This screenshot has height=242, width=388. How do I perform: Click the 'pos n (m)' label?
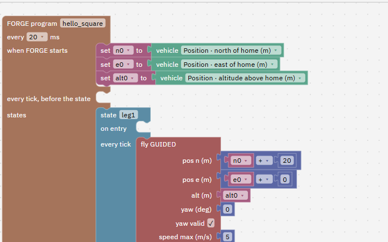tap(197, 161)
